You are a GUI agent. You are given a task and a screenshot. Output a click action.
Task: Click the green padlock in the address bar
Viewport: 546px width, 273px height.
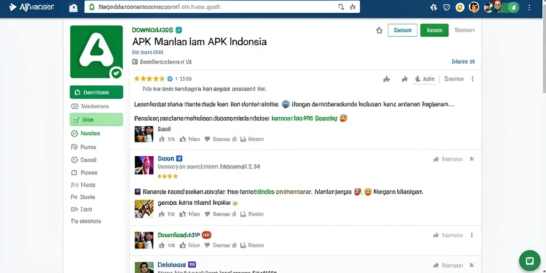[x=92, y=7]
